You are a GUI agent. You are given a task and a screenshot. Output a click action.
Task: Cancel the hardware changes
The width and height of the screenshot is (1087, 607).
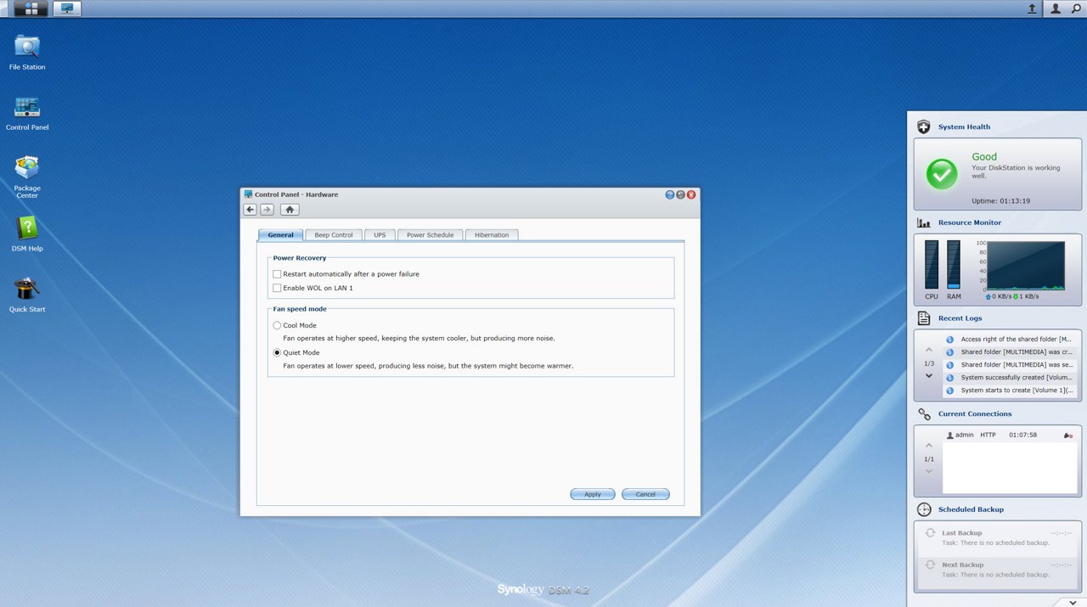tap(645, 494)
